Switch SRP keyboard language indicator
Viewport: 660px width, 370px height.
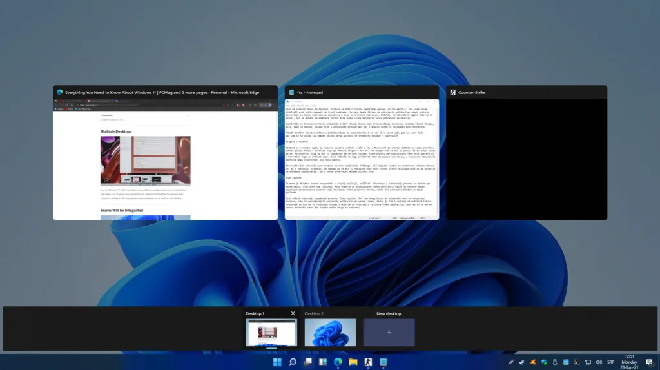(611, 362)
